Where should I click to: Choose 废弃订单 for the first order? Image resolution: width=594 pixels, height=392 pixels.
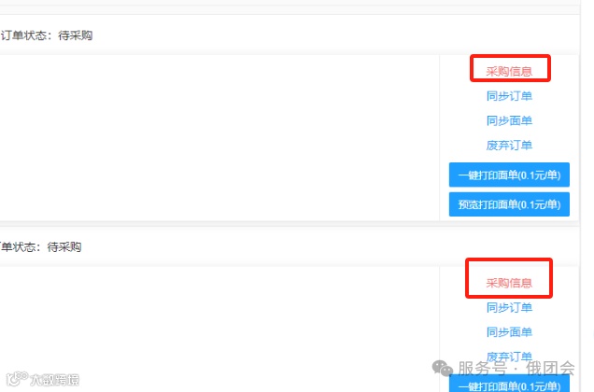(509, 145)
